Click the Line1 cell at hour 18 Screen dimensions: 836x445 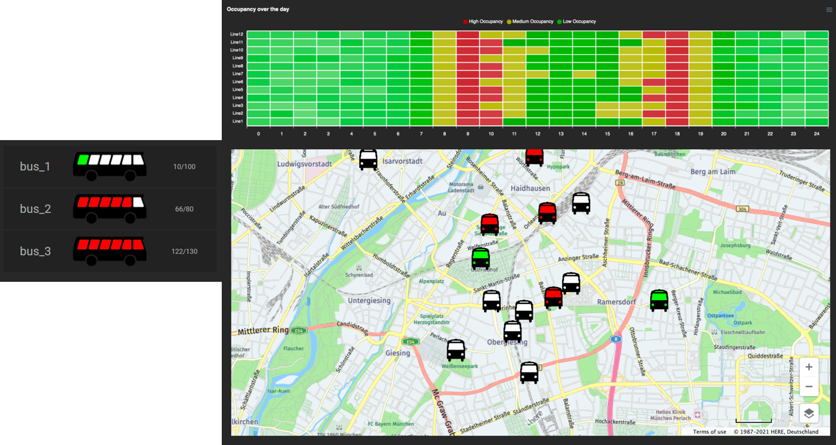[x=677, y=121]
